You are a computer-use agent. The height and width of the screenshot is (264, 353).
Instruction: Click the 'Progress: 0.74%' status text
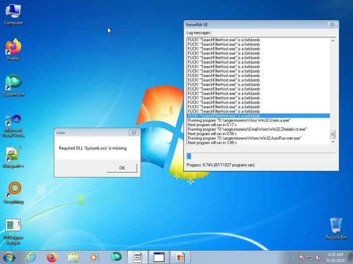pyautogui.click(x=220, y=165)
